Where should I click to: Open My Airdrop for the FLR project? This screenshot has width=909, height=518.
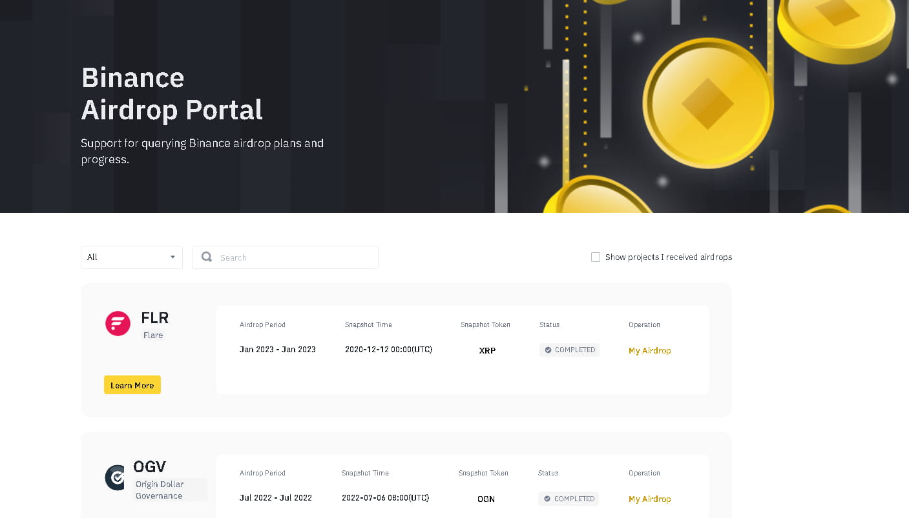(649, 350)
